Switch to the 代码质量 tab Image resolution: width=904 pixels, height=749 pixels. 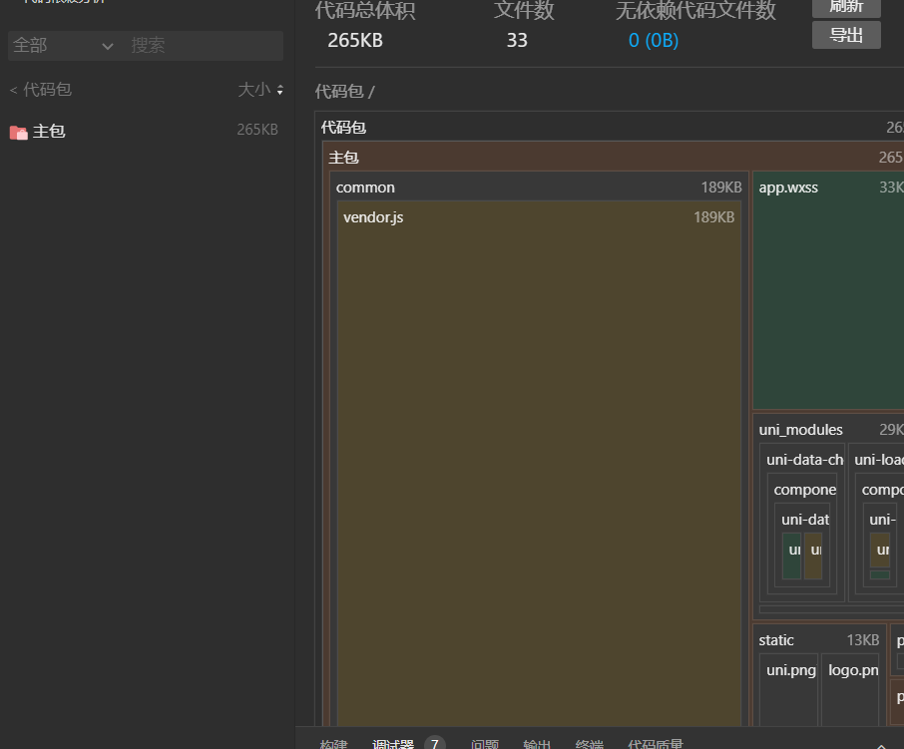[x=656, y=744]
